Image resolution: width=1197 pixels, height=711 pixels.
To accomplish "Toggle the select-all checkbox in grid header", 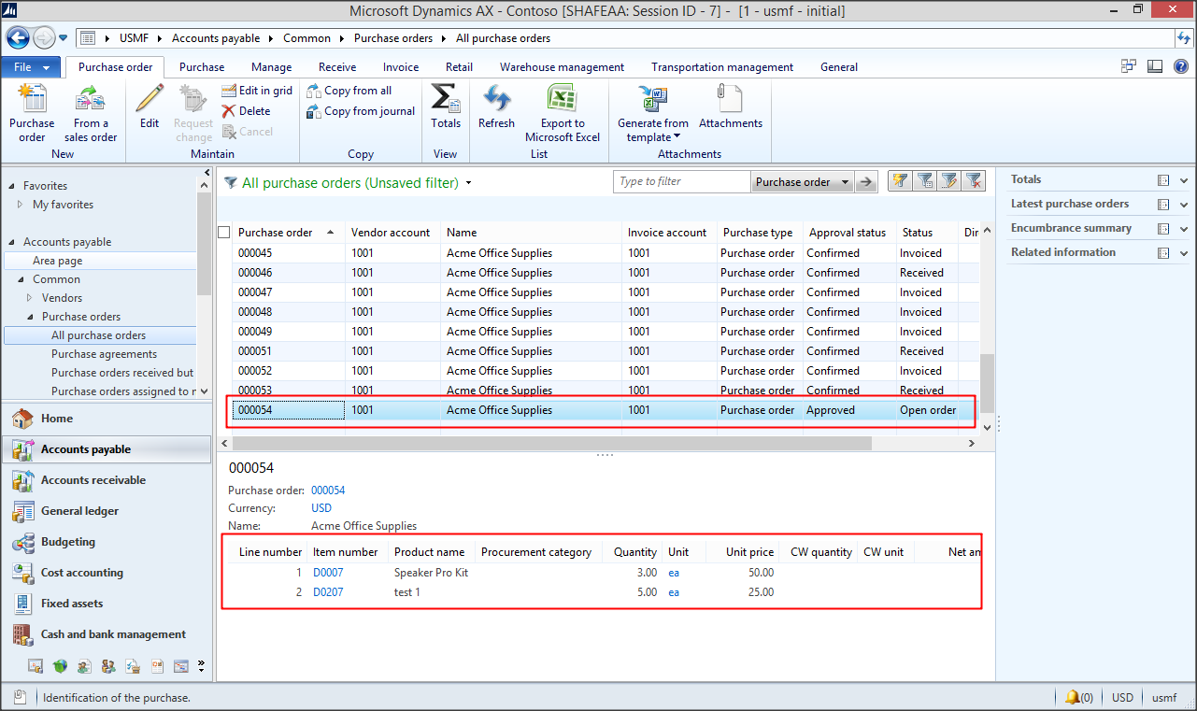I will coord(224,233).
